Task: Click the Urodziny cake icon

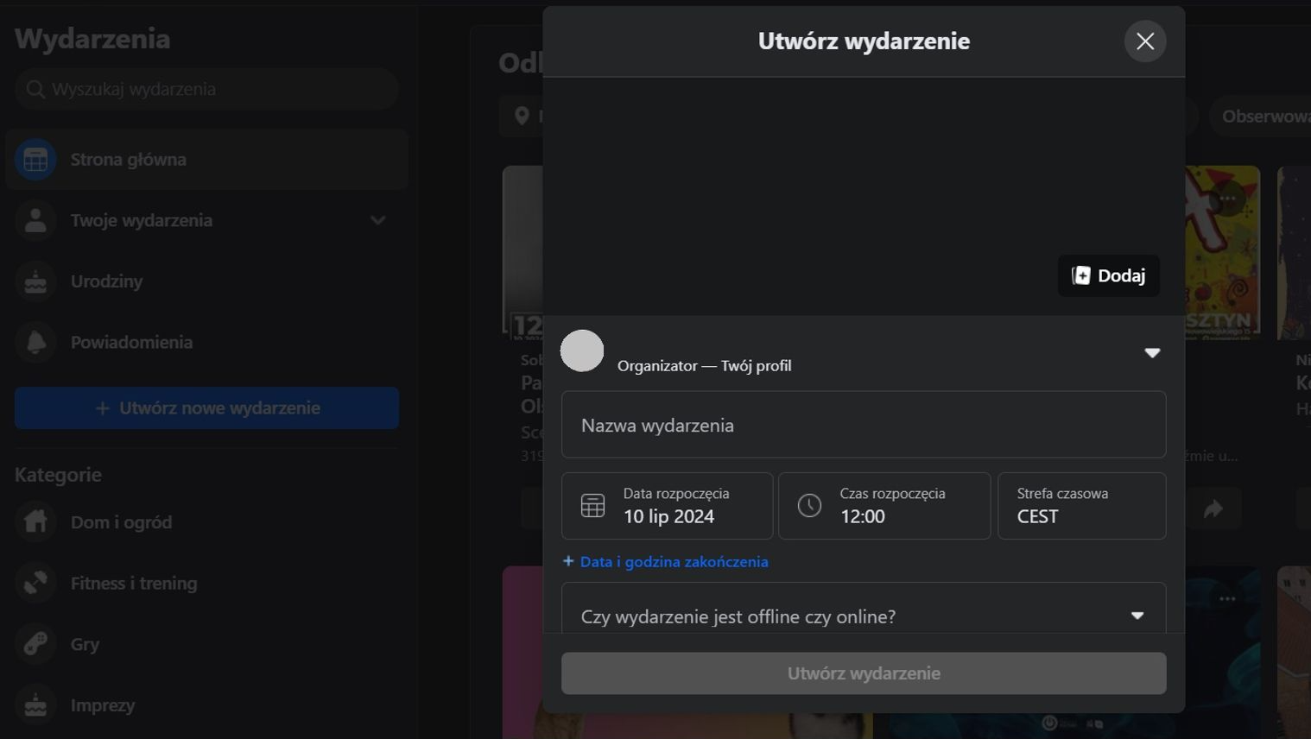Action: [x=35, y=281]
